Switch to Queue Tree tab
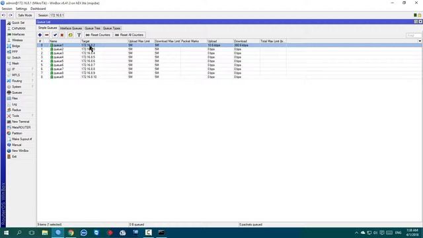This screenshot has width=423, height=238. 93,28
